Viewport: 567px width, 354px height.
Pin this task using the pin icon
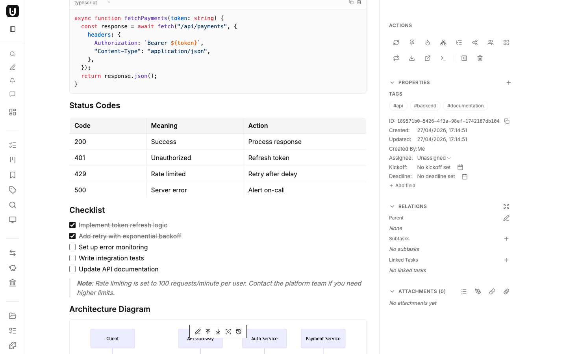point(411,42)
